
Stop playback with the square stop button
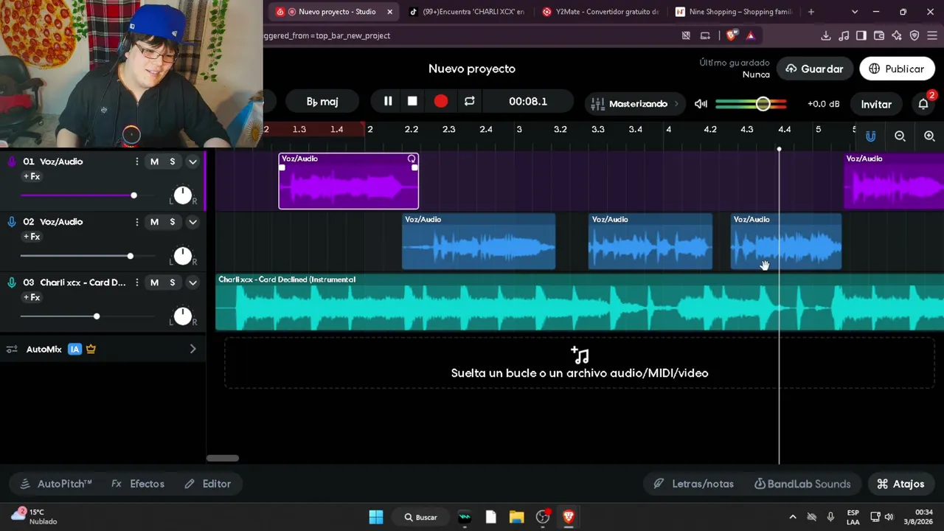pyautogui.click(x=412, y=101)
